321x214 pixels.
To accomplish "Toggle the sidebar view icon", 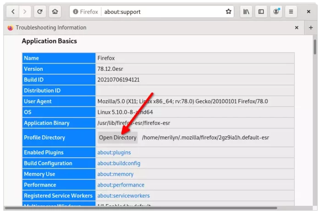I will (261, 11).
